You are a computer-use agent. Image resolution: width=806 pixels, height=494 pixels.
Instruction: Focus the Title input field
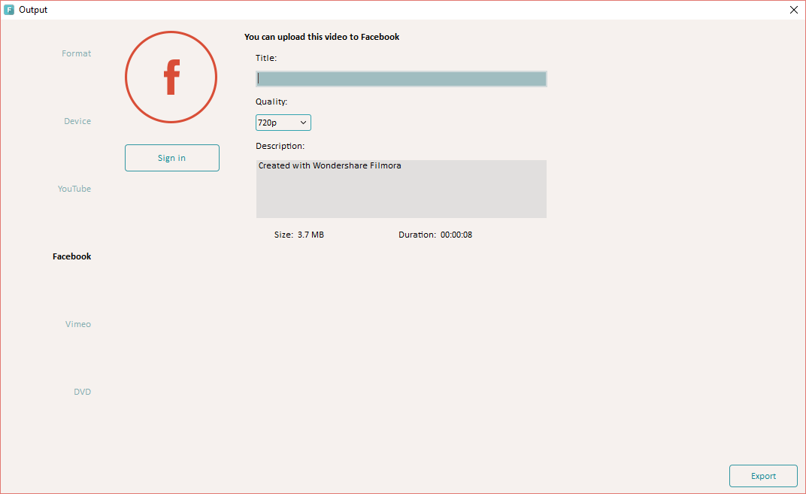pyautogui.click(x=401, y=79)
